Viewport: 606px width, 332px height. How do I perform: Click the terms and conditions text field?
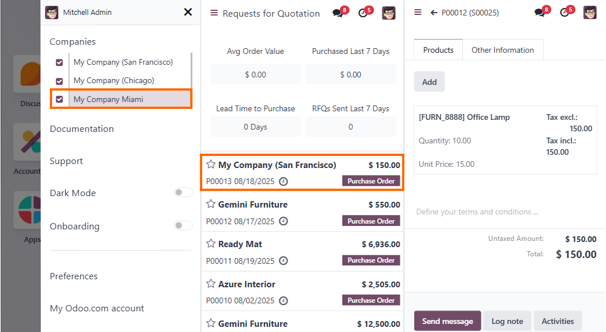click(x=477, y=212)
